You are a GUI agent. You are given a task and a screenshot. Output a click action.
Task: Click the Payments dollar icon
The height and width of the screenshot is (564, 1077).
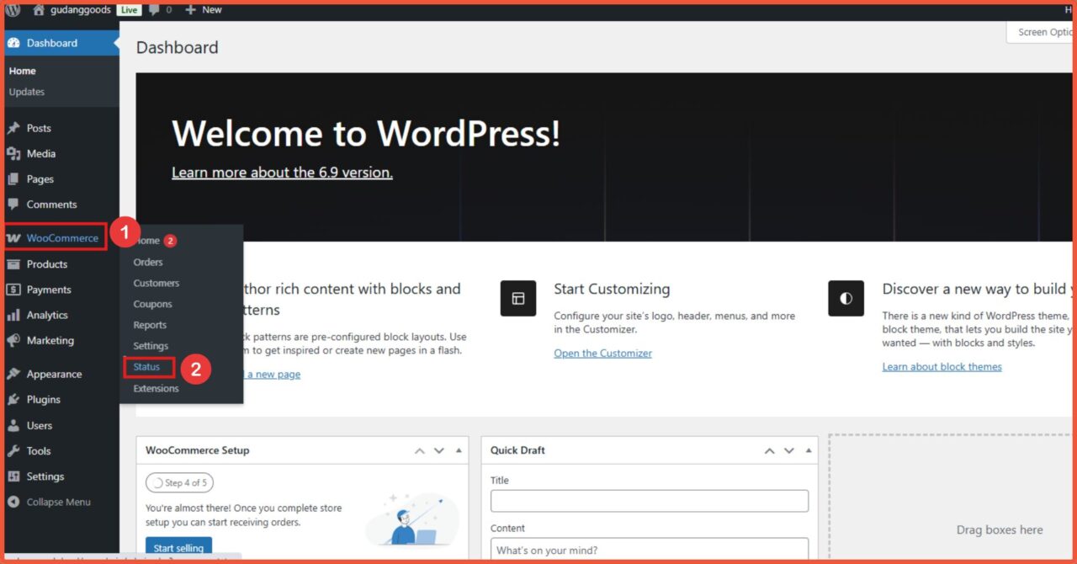[x=13, y=290]
